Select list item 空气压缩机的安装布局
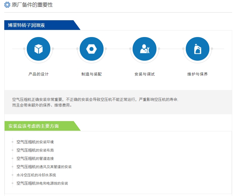The height and width of the screenshot is (196, 235). (35, 150)
